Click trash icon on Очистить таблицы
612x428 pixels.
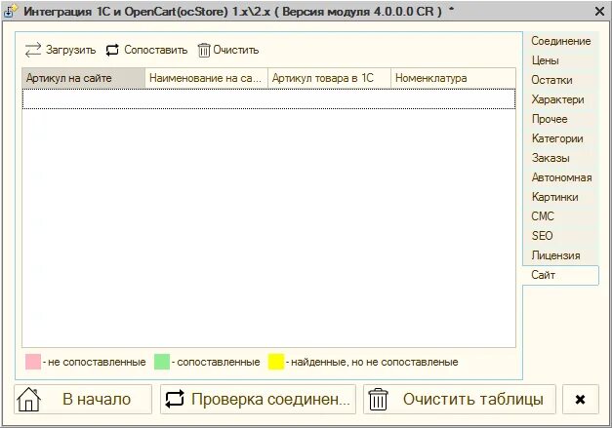point(378,399)
